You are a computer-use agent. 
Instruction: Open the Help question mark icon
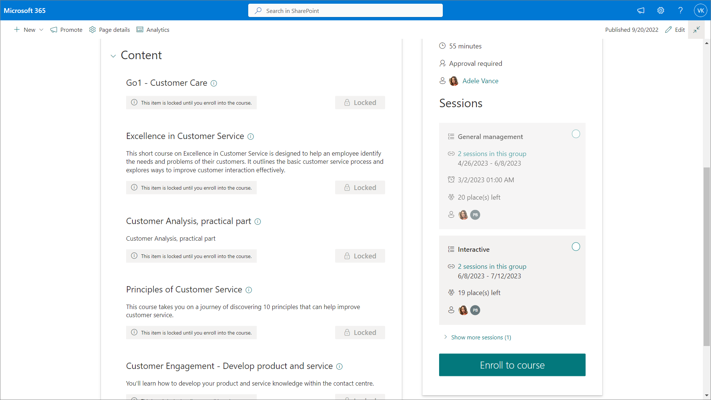(680, 11)
